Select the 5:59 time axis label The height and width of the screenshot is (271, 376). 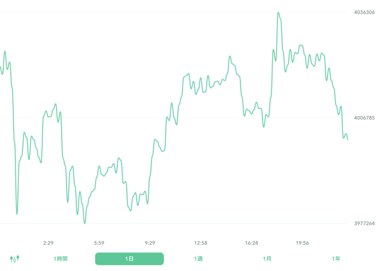coord(99,243)
